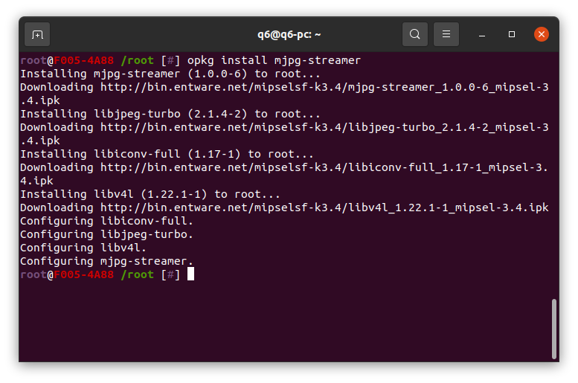Screen dimensions: 578x383
Task: Click the 'opkg install mjpg-streamer' command text
Action: tap(274, 60)
